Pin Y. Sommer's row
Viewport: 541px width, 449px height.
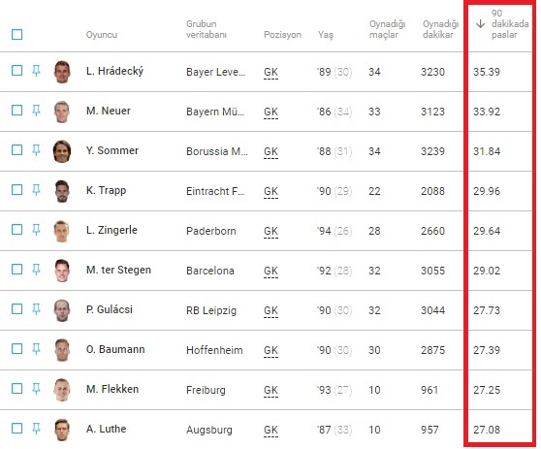[36, 150]
